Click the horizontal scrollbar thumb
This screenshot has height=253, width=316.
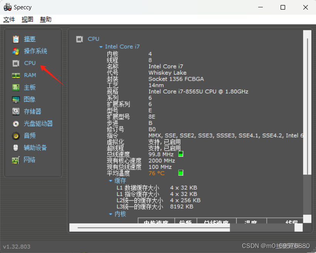(153, 228)
